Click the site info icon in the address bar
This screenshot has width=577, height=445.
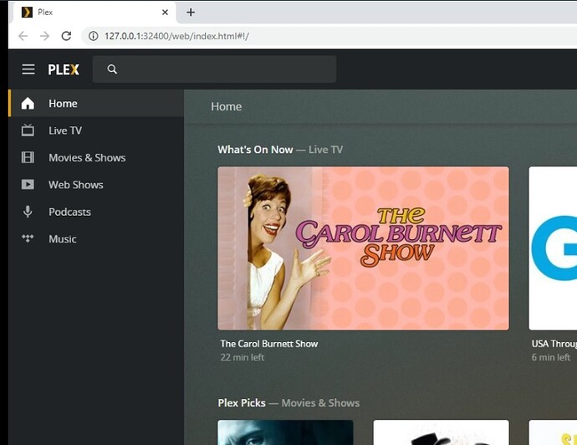[93, 36]
